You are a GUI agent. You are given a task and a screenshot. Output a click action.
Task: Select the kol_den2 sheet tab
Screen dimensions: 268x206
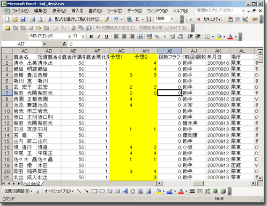pyautogui.click(x=32, y=183)
